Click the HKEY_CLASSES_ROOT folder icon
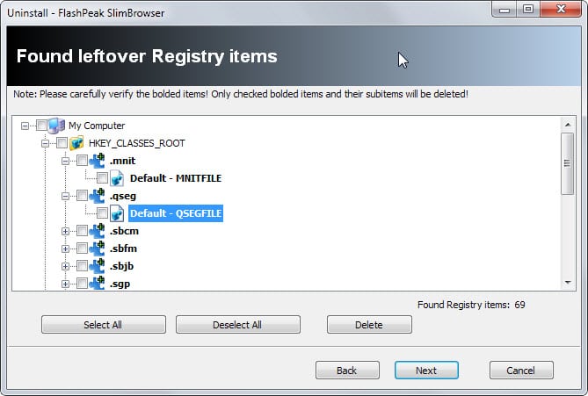 [76, 143]
